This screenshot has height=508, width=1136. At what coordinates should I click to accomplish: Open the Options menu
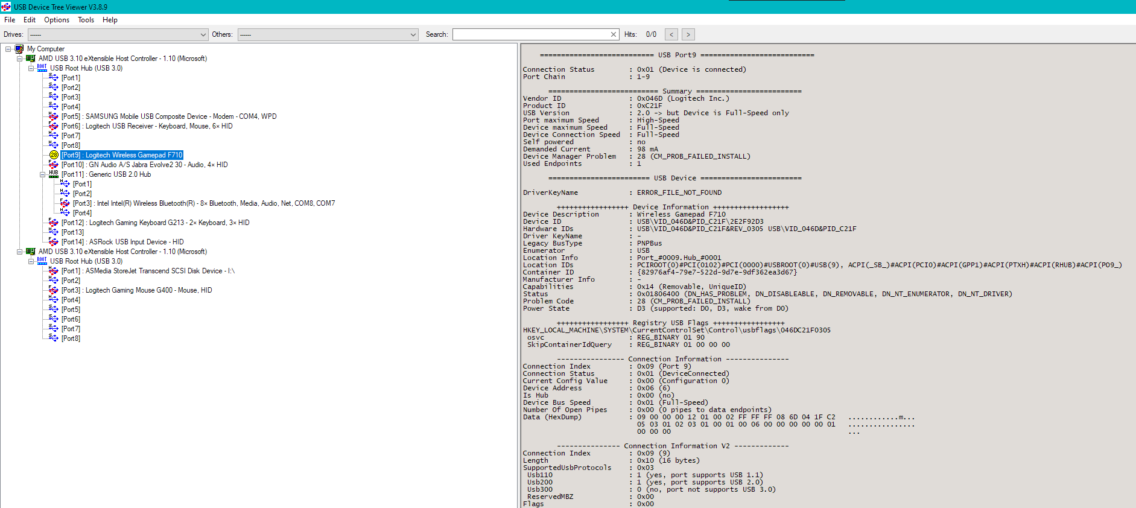click(57, 20)
